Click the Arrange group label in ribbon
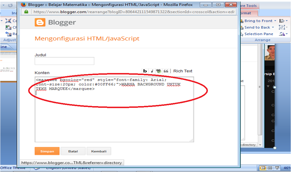The height and width of the screenshot is (172, 291). [263, 40]
